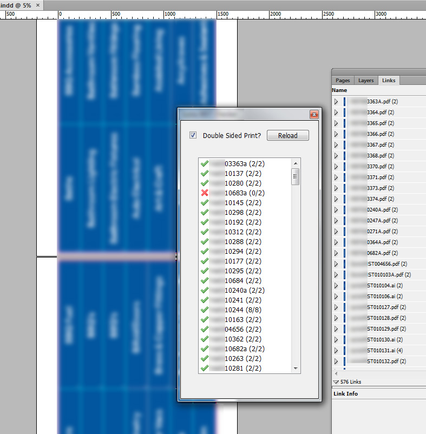Click the green checkmark beside 04656

click(x=205, y=329)
